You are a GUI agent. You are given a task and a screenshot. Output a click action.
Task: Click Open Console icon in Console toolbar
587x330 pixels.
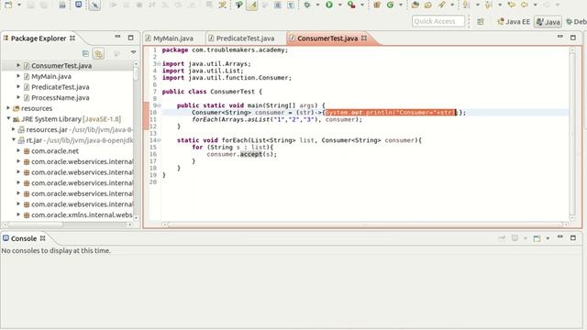(537, 238)
